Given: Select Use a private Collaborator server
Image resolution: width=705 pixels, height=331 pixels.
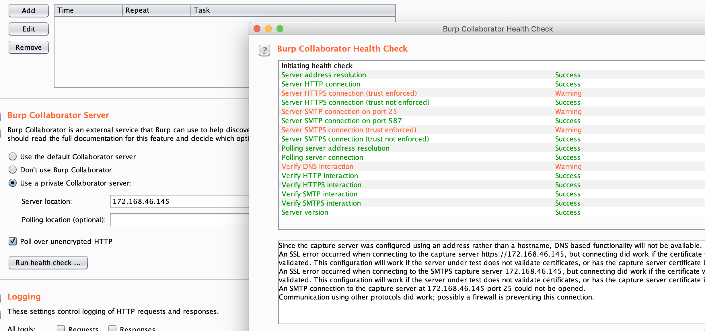Looking at the screenshot, I should pos(13,183).
